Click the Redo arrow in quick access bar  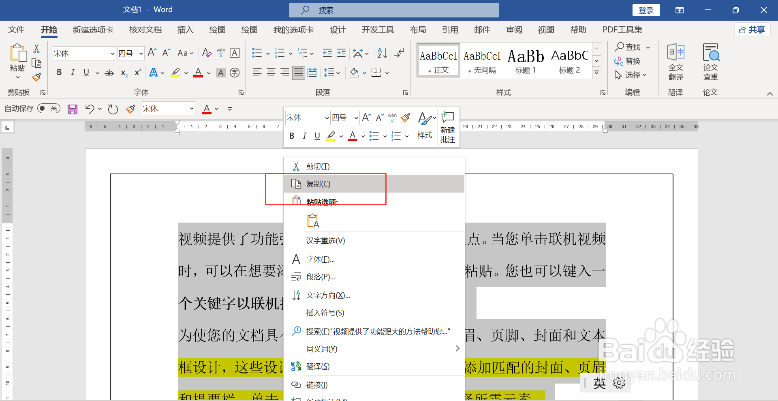(113, 109)
